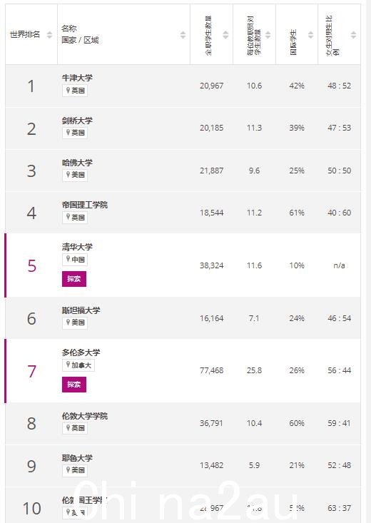The height and width of the screenshot is (523, 371).
Task: Open 斯坦福大学 university link
Action: (x=81, y=310)
